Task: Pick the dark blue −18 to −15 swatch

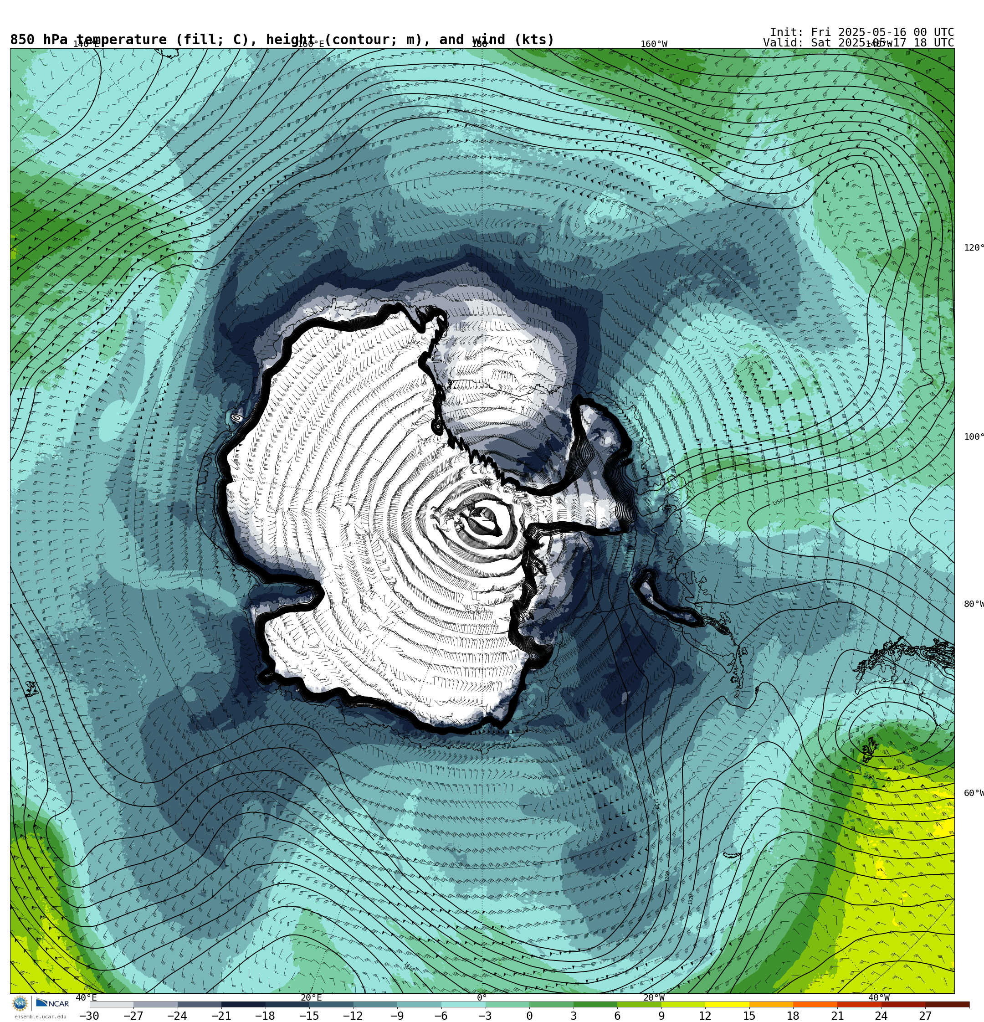Action: (x=287, y=1005)
